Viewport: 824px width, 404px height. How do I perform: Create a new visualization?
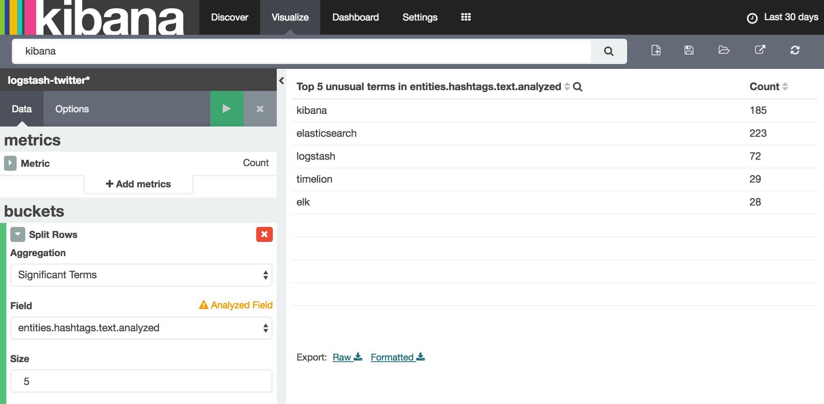(656, 51)
